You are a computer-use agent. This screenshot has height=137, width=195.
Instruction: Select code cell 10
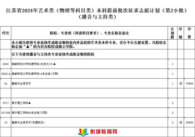[x=6, y=123]
